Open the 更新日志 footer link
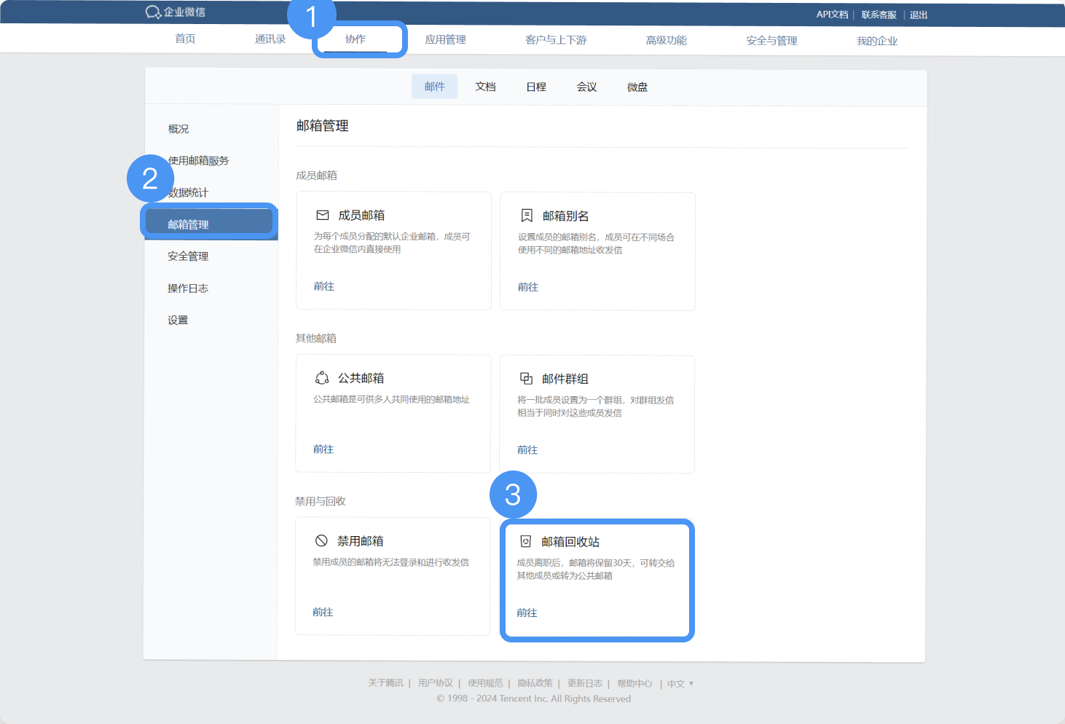This screenshot has height=724, width=1065. point(585,684)
